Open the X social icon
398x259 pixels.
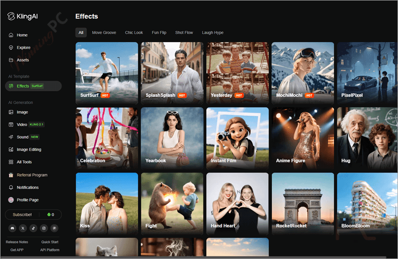(23, 228)
